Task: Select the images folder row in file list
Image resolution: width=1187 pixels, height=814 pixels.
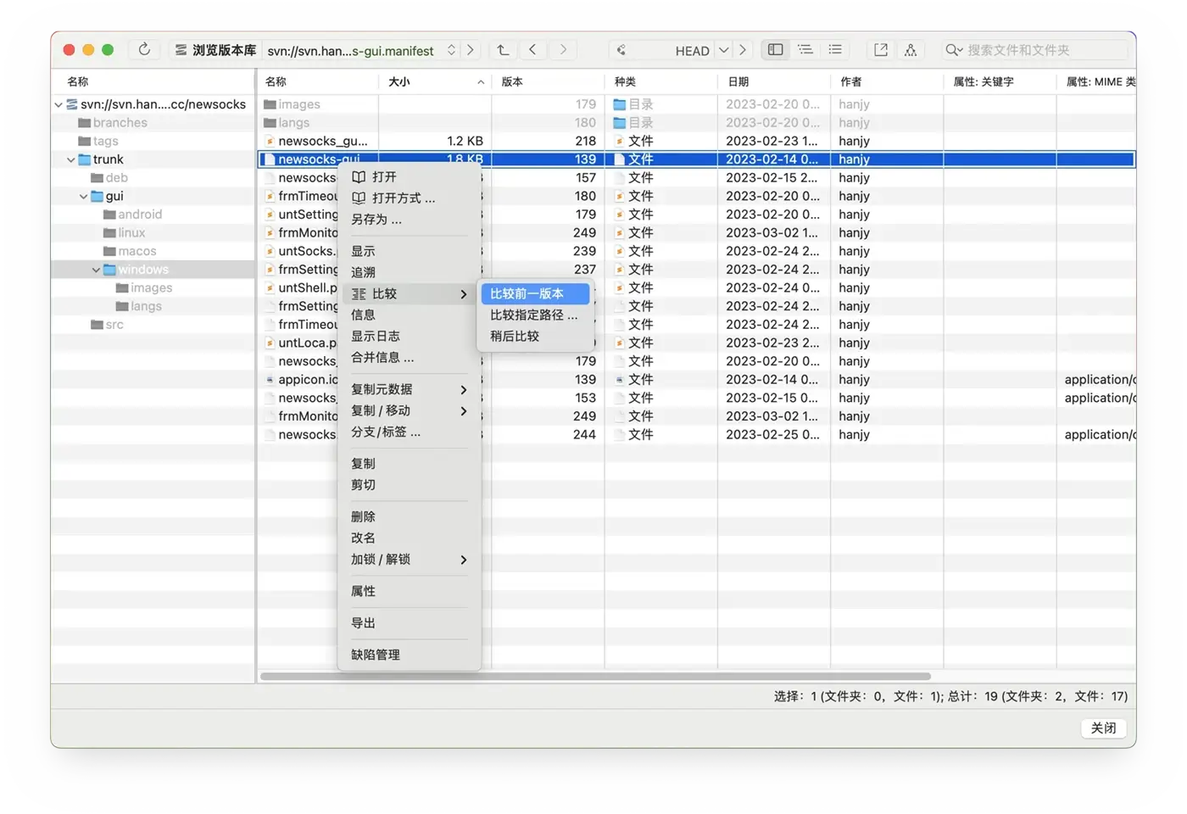Action: (695, 104)
